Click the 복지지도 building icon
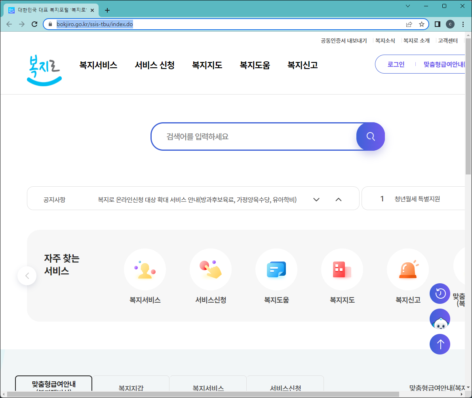 coord(342,269)
